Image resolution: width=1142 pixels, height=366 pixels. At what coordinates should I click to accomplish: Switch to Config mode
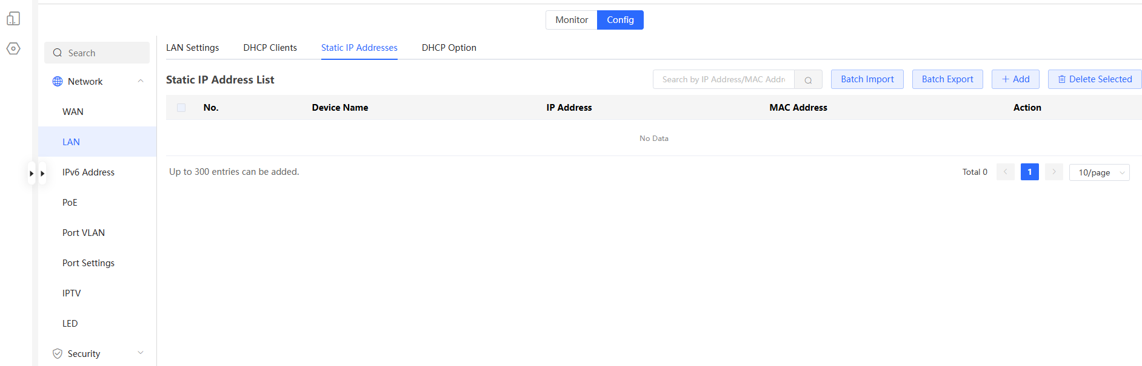(x=620, y=20)
